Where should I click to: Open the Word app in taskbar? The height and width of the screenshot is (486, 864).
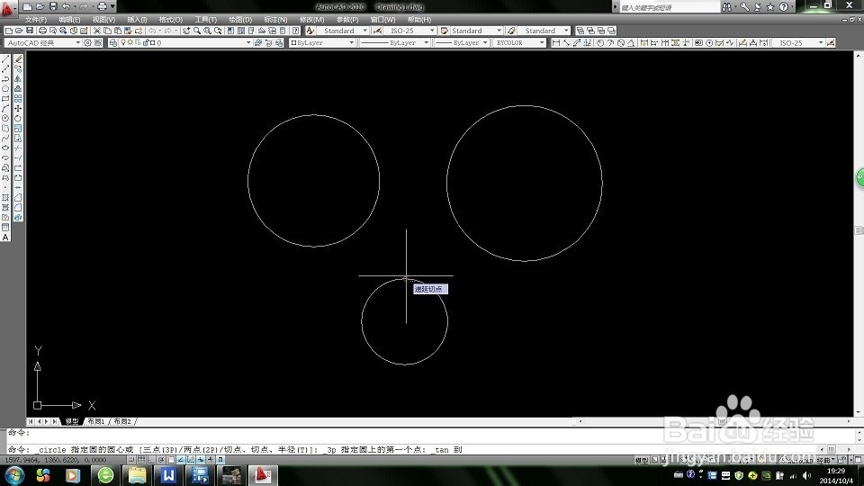click(x=168, y=475)
